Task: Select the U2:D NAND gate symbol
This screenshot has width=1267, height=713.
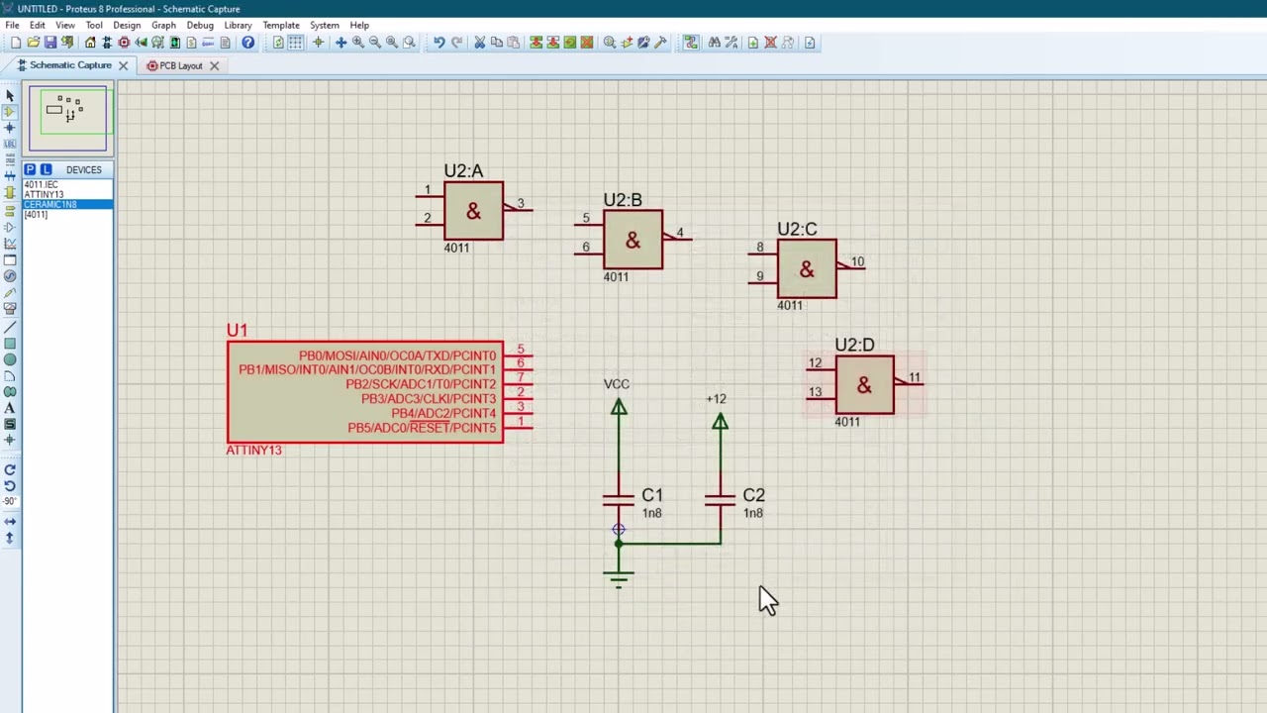Action: 864,384
